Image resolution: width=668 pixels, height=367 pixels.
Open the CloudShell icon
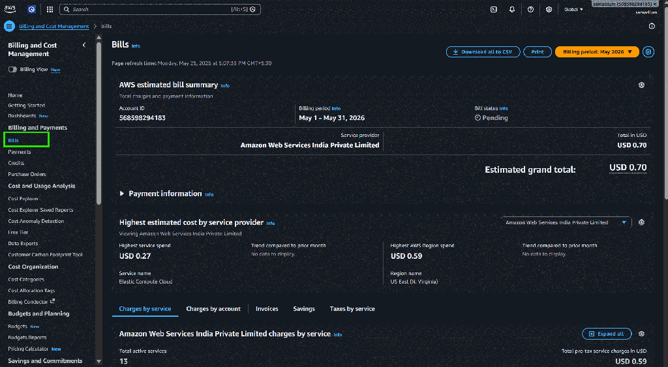494,9
